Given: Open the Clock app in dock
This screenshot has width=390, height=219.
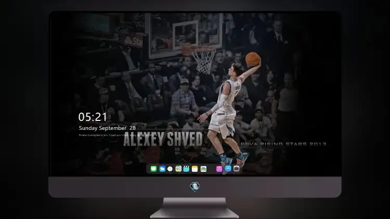Looking at the screenshot, I should tap(170, 169).
